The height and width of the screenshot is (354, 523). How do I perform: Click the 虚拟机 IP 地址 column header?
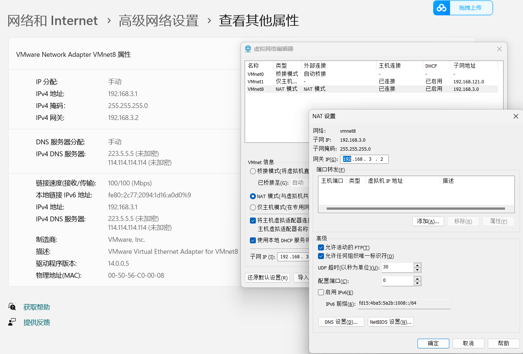tap(403, 181)
